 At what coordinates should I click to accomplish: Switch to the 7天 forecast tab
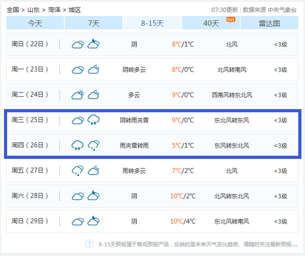coord(94,23)
